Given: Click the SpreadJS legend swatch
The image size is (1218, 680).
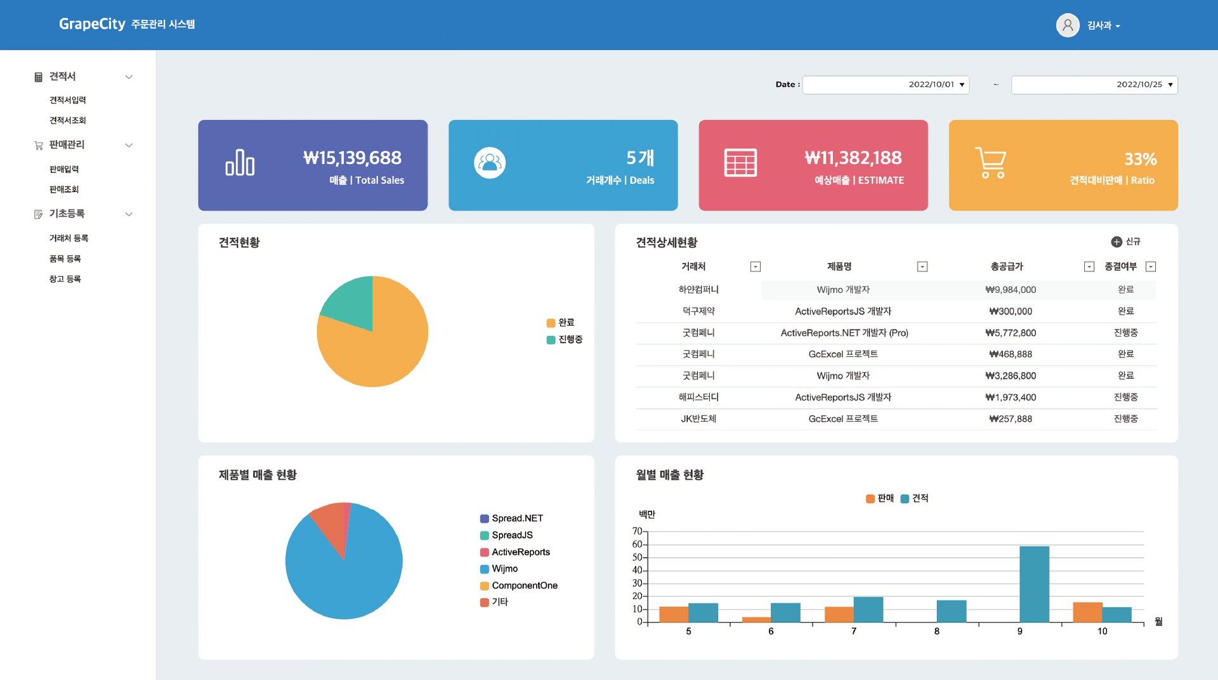Looking at the screenshot, I should click(485, 536).
